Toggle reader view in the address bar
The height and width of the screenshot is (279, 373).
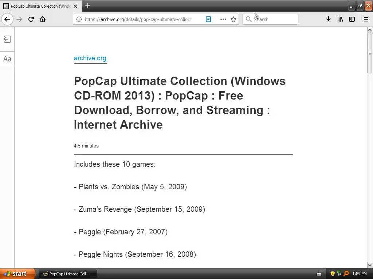pyautogui.click(x=208, y=19)
